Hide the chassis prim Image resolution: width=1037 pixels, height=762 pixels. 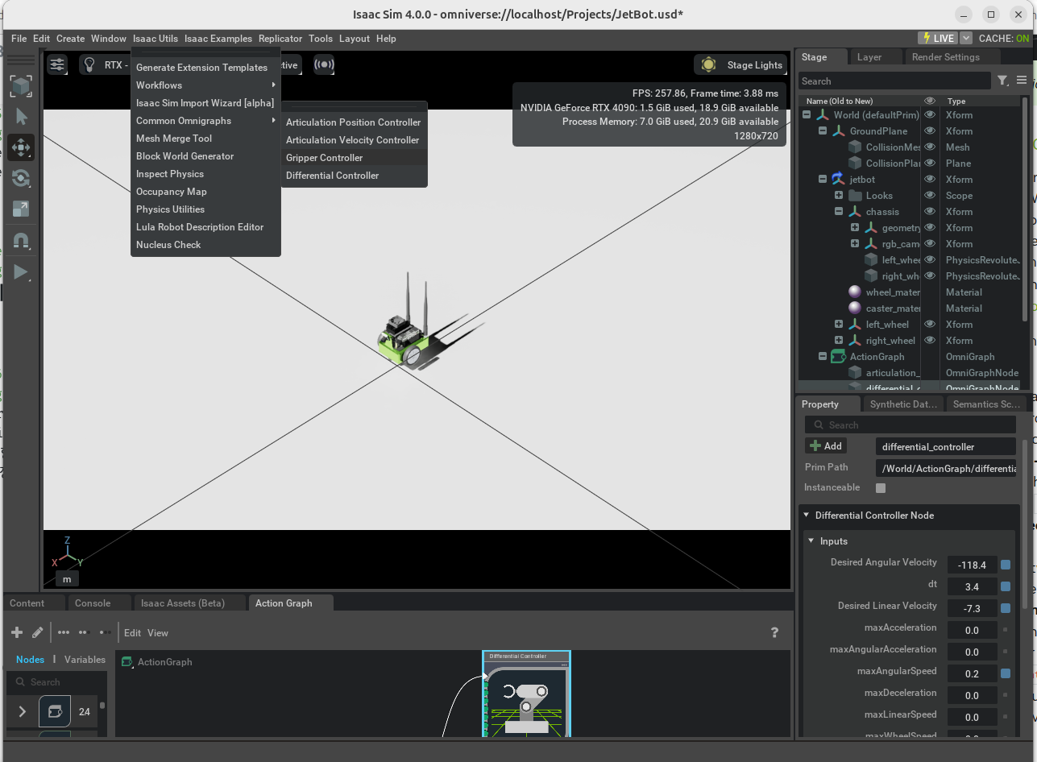click(930, 212)
